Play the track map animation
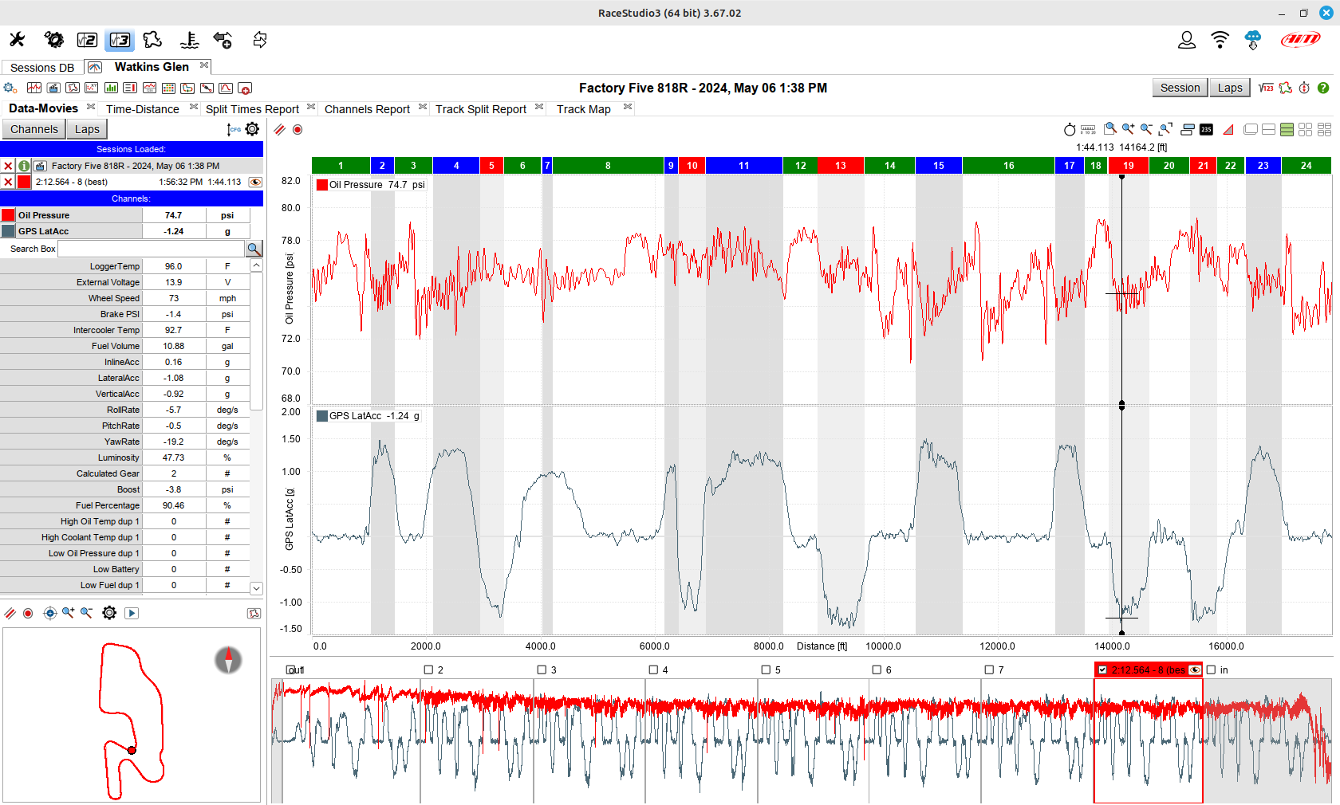 pos(132,613)
